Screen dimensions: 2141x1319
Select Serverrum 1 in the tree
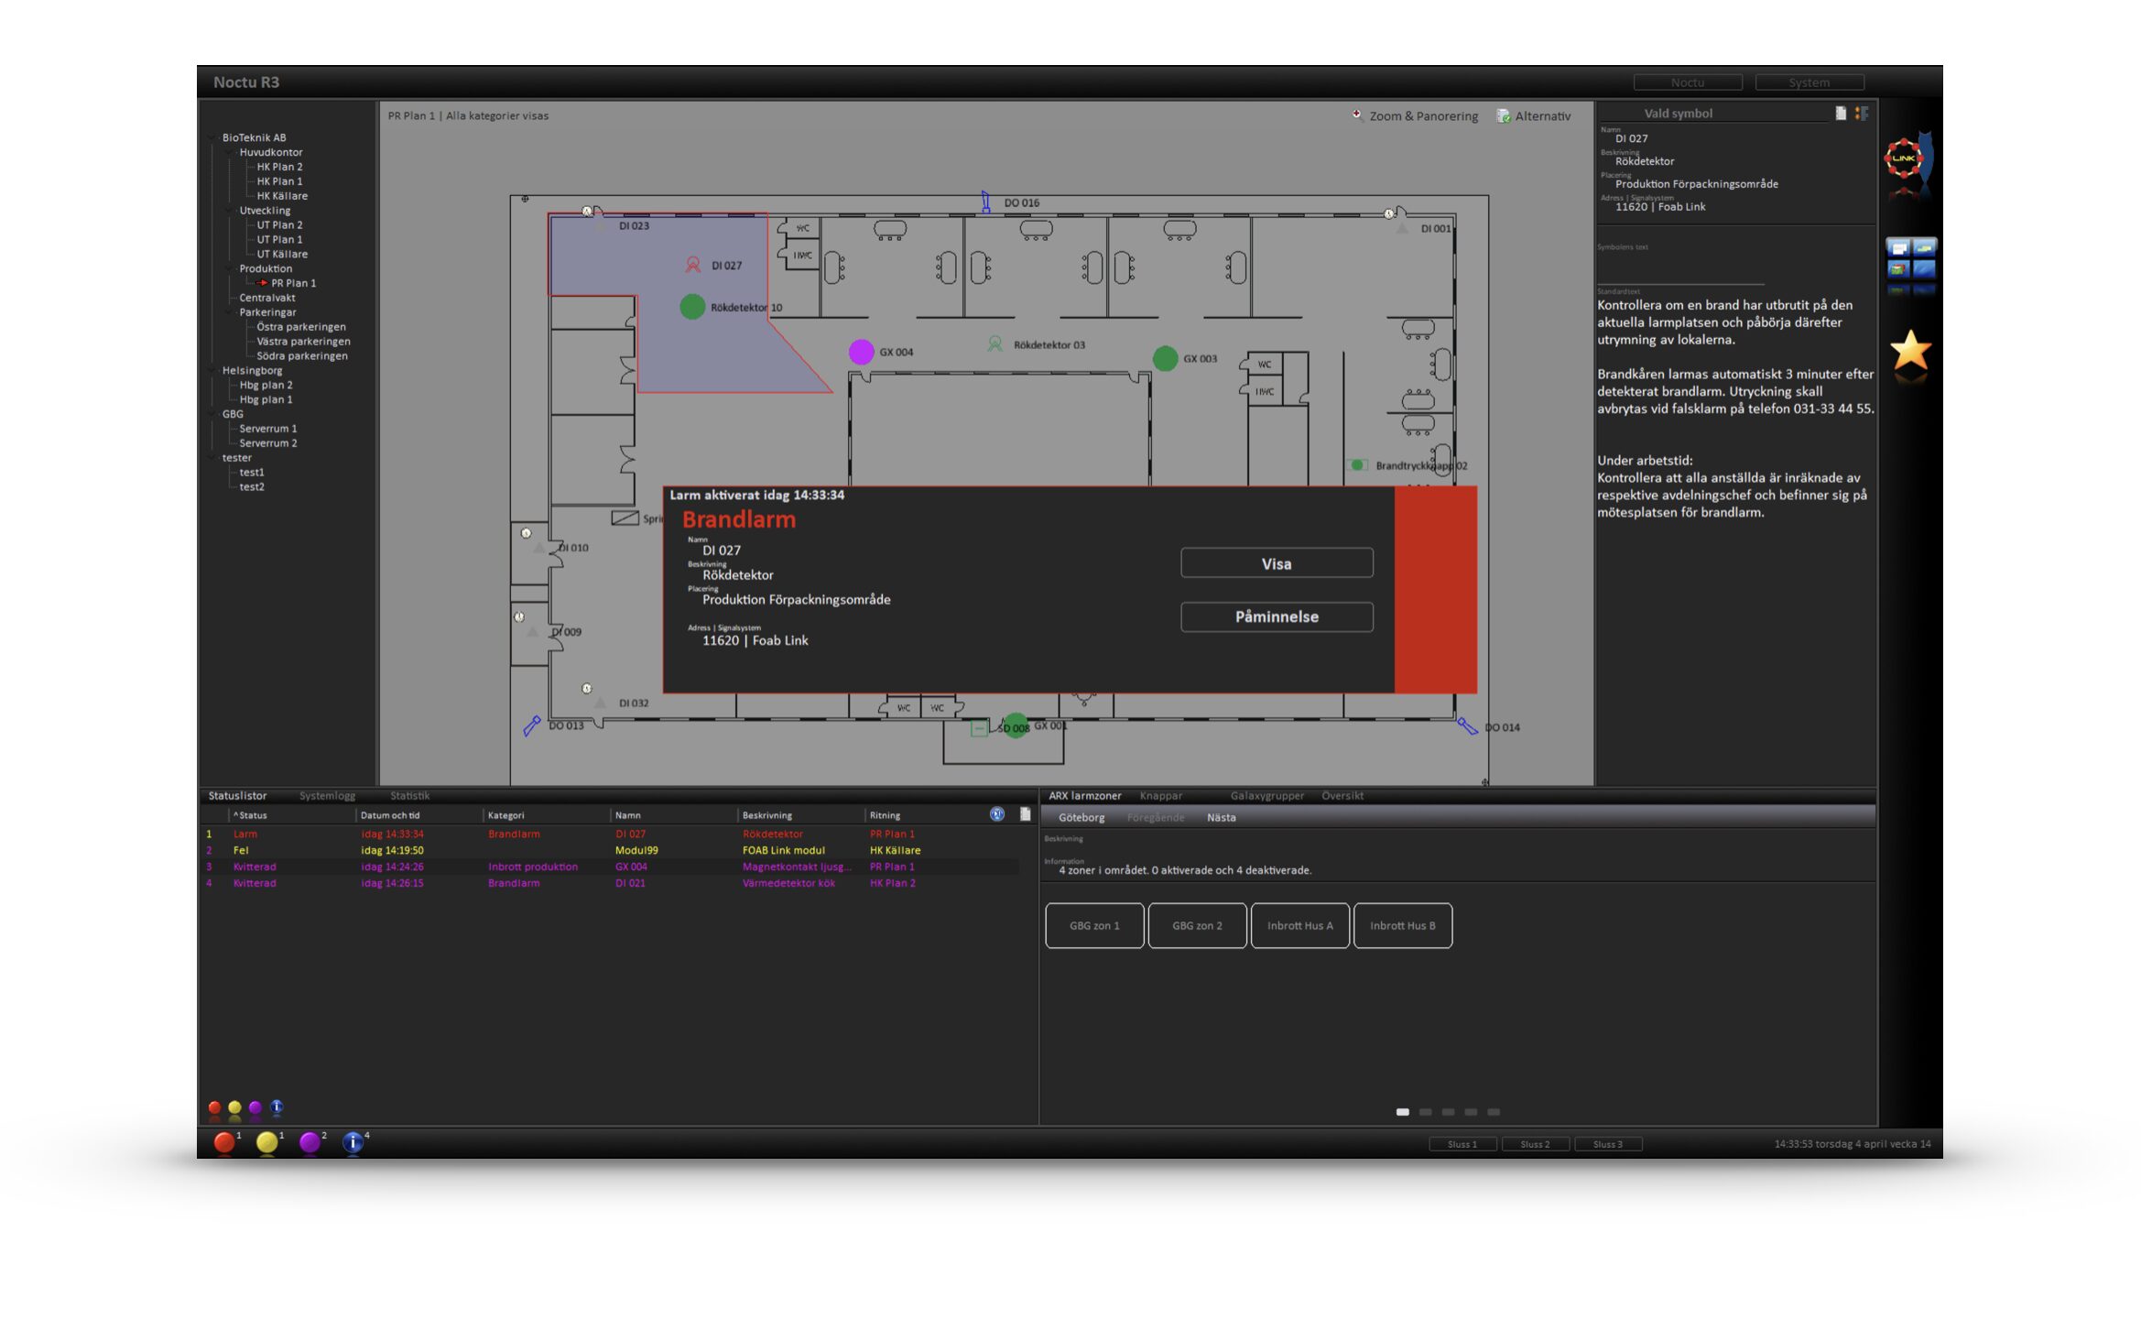coord(267,428)
